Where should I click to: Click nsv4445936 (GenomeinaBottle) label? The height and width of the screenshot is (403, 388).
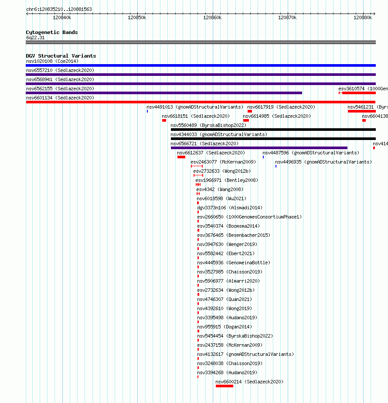[234, 263]
